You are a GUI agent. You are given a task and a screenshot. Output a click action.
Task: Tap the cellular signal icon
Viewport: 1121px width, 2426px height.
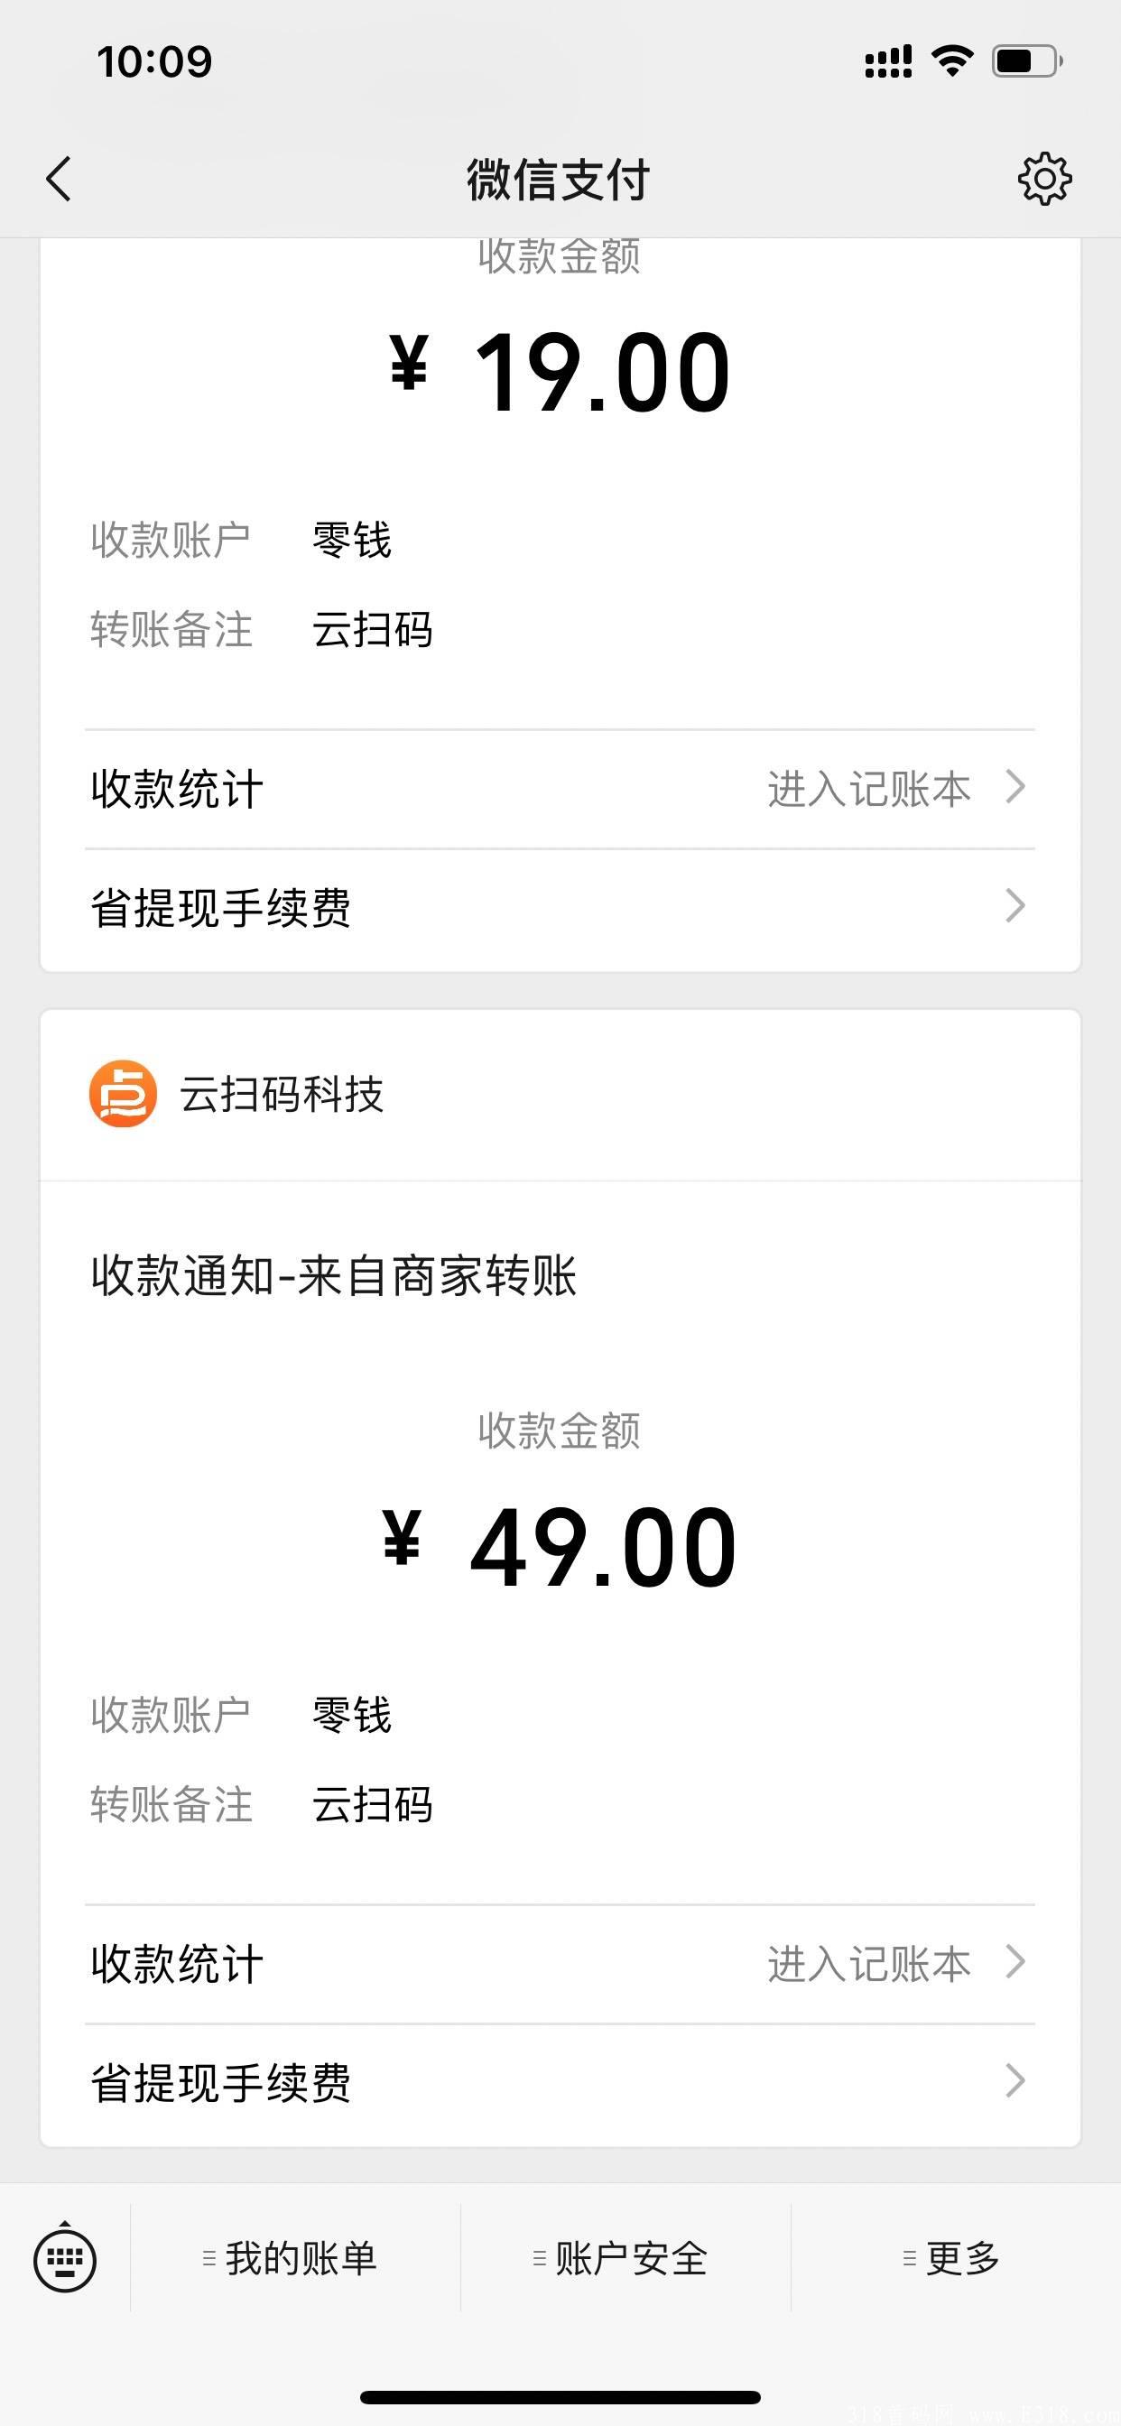click(x=888, y=61)
